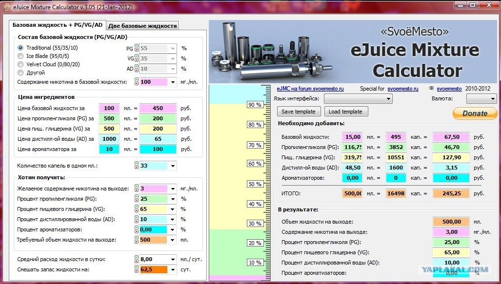Expand daily consumption 8,00 dropdown

coord(173,260)
